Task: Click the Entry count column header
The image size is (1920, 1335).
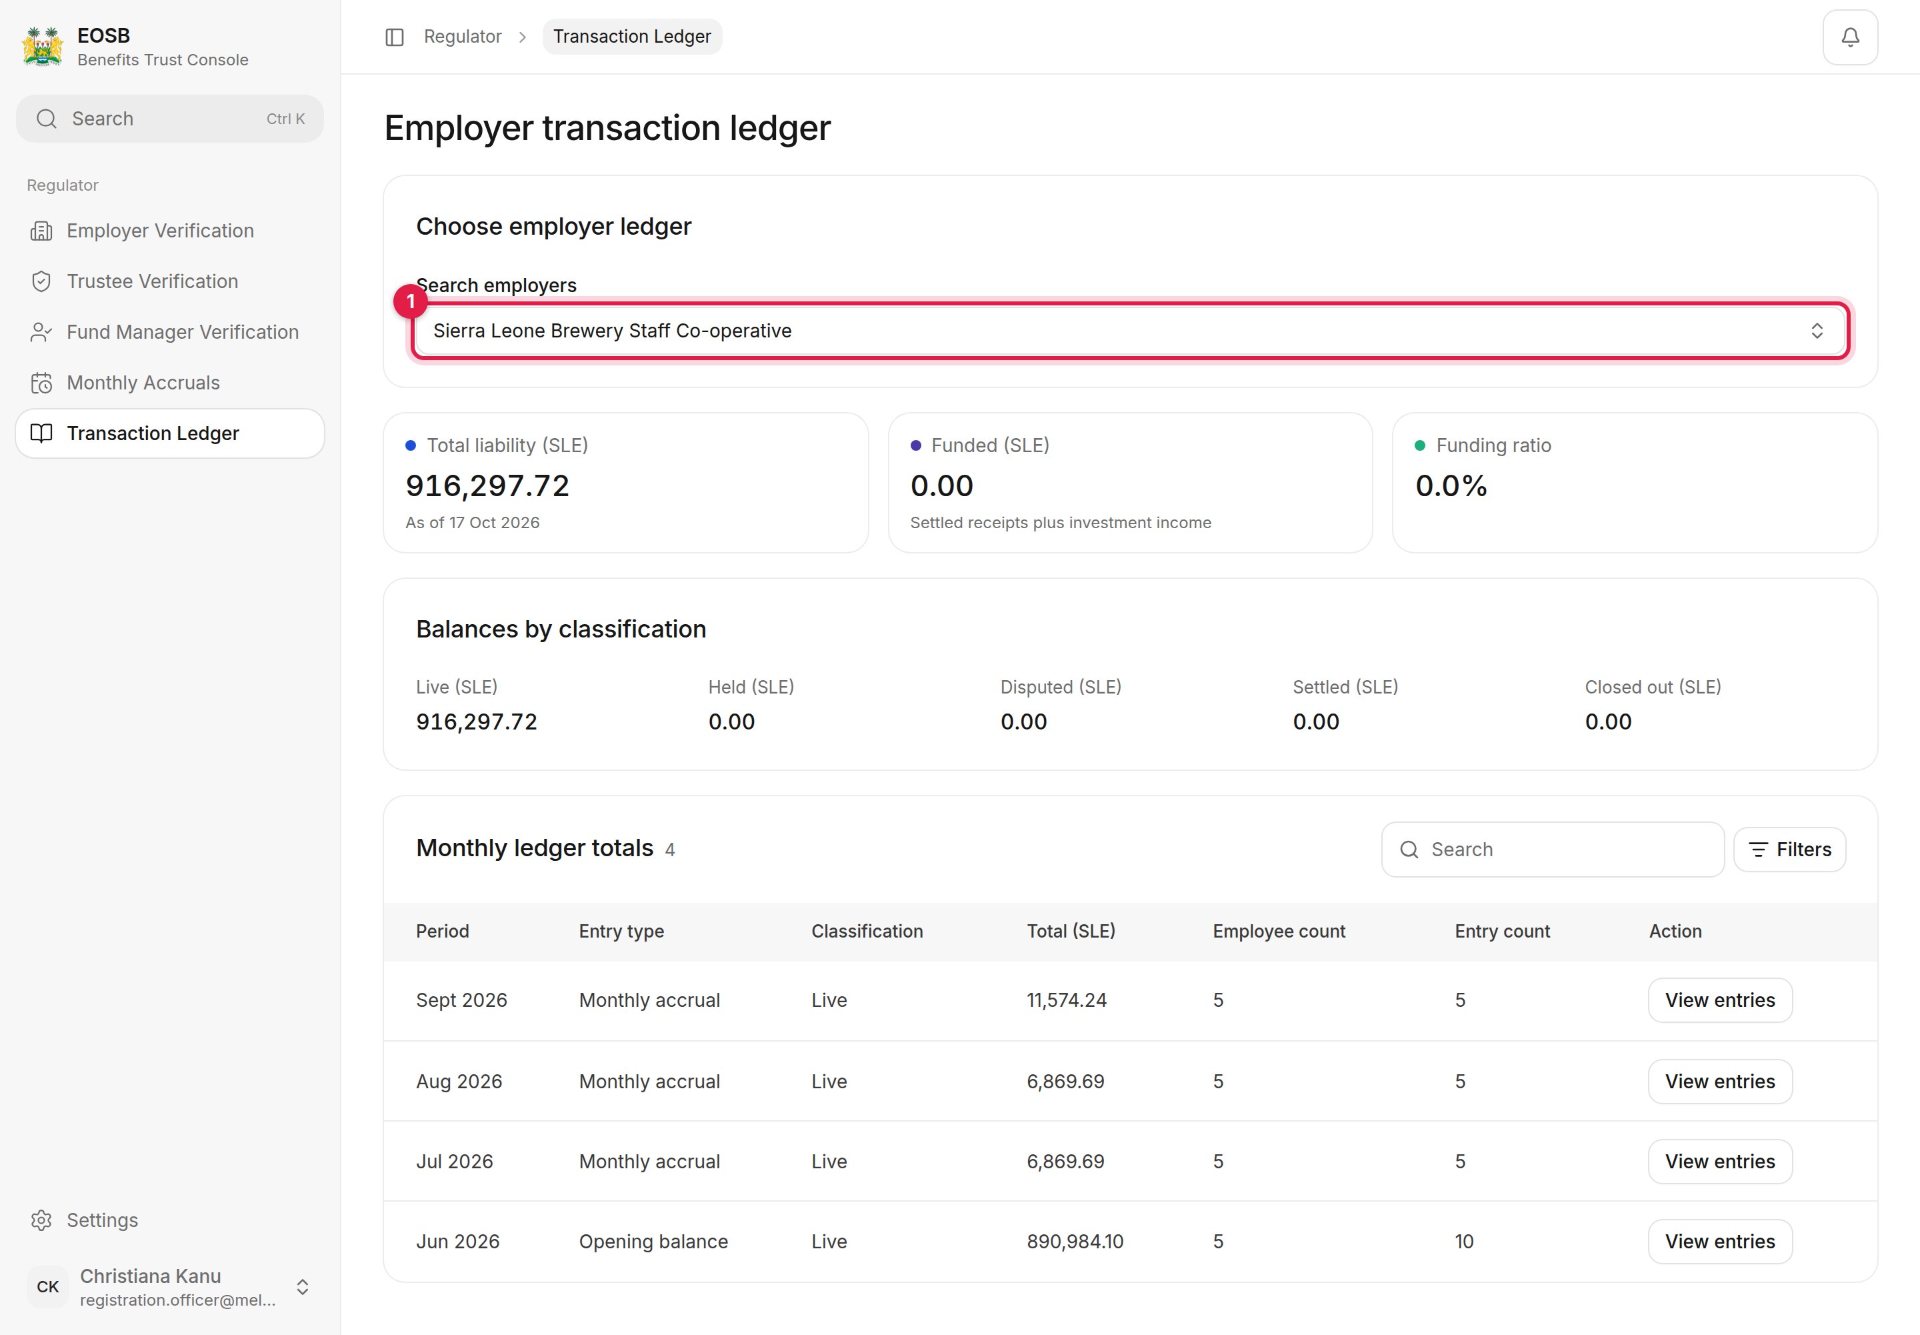Action: pos(1502,932)
